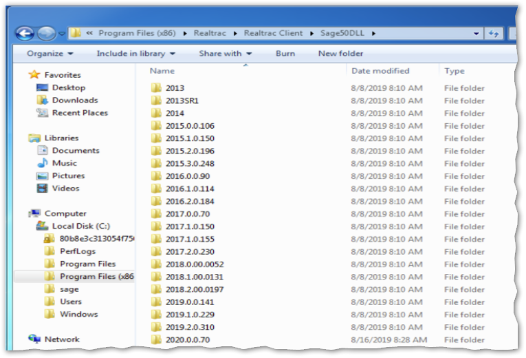Click the Back navigation arrow button

pyautogui.click(x=25, y=33)
